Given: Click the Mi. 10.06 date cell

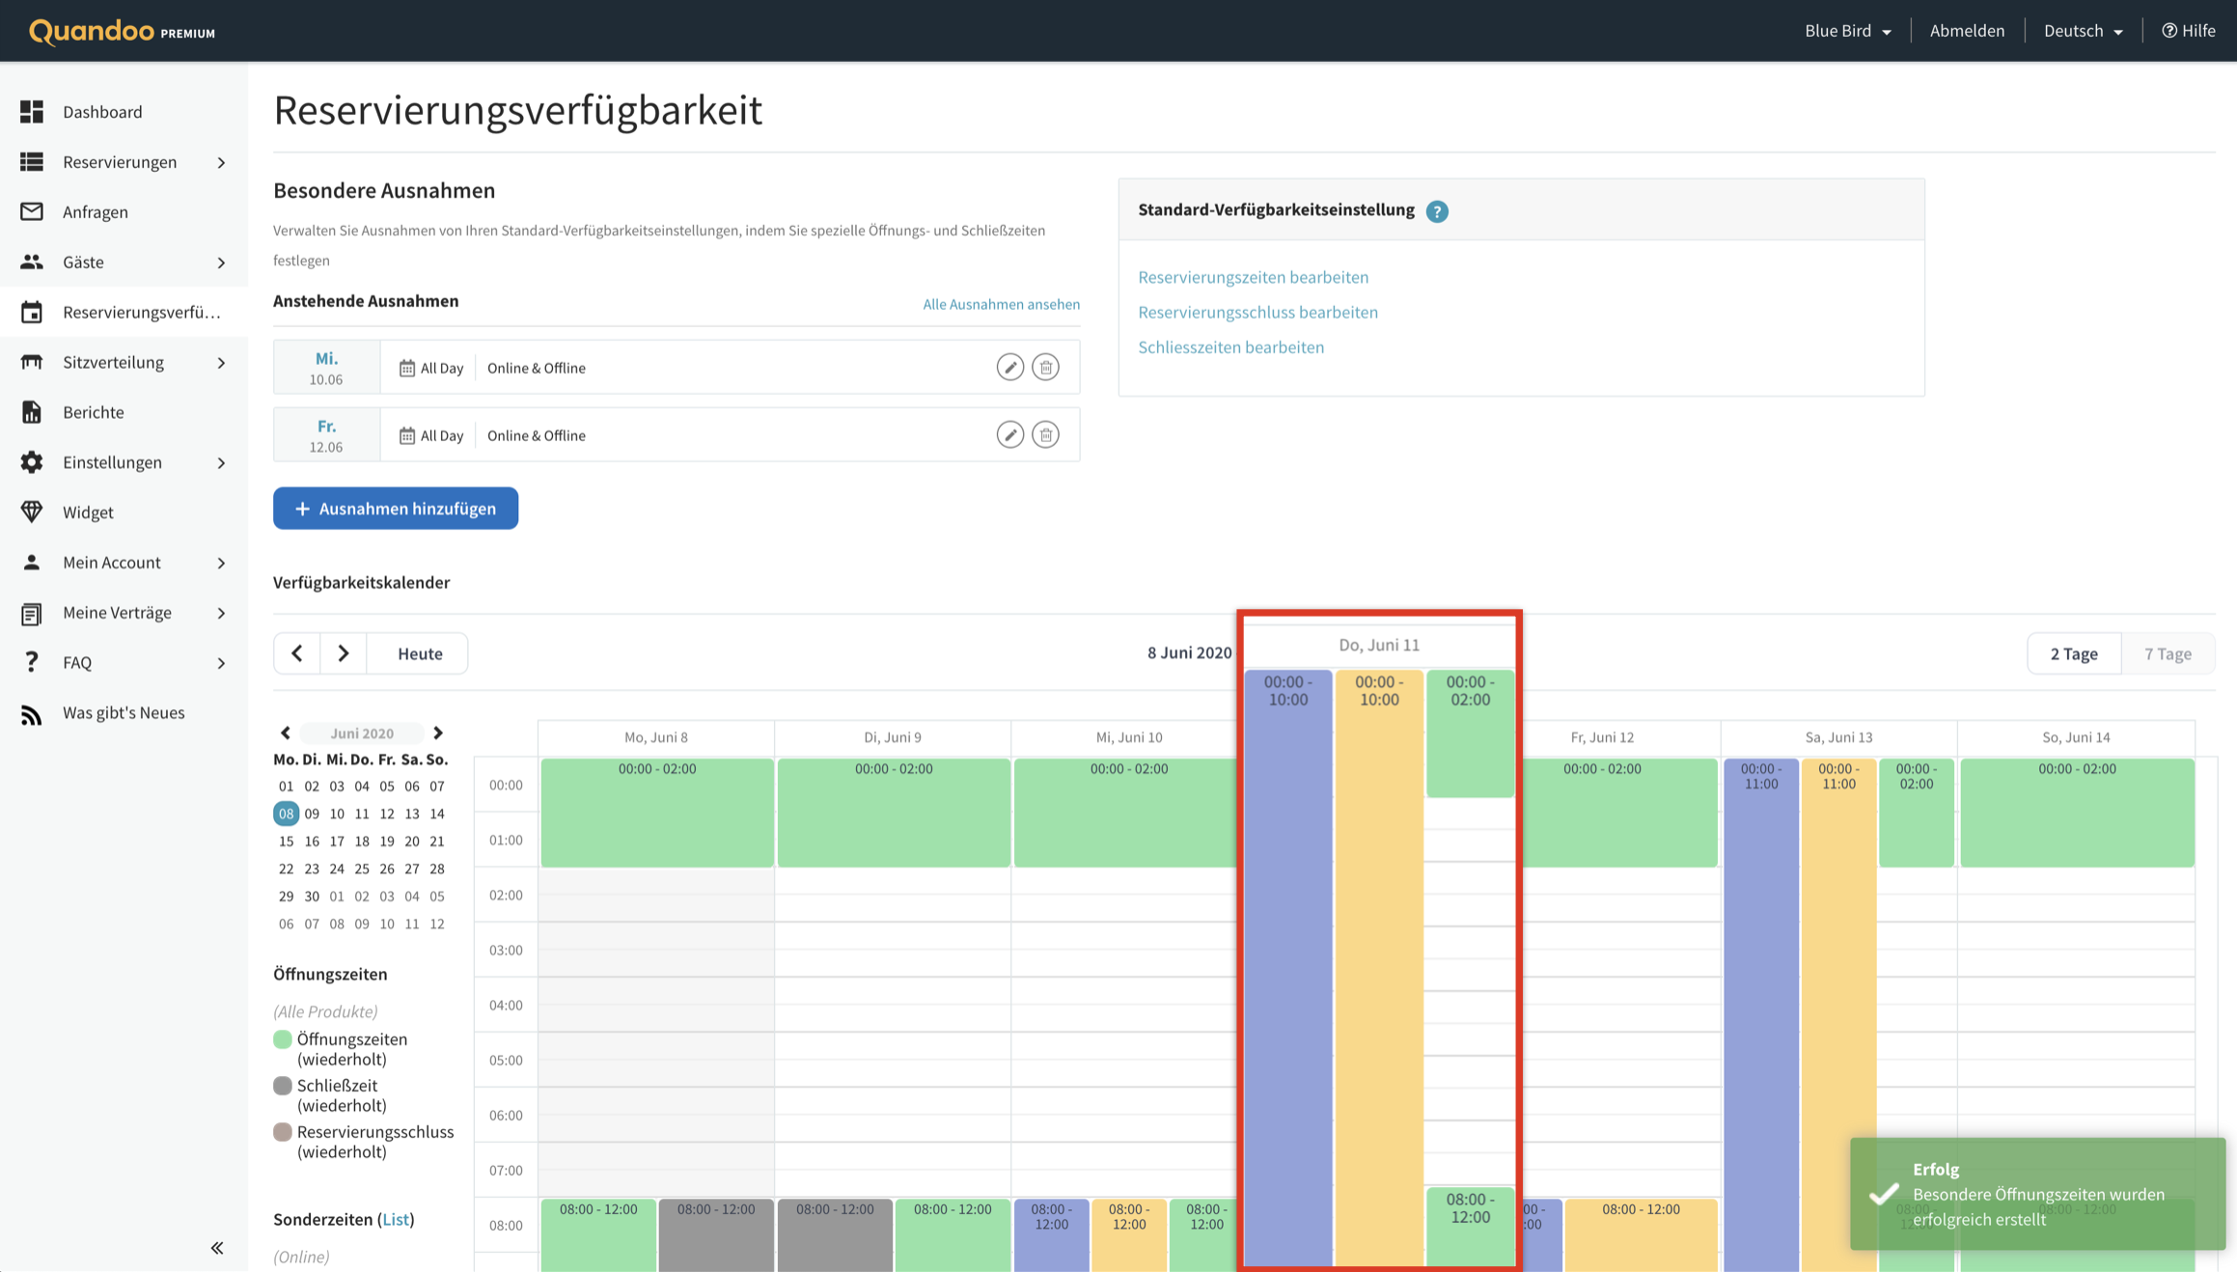Looking at the screenshot, I should (326, 367).
